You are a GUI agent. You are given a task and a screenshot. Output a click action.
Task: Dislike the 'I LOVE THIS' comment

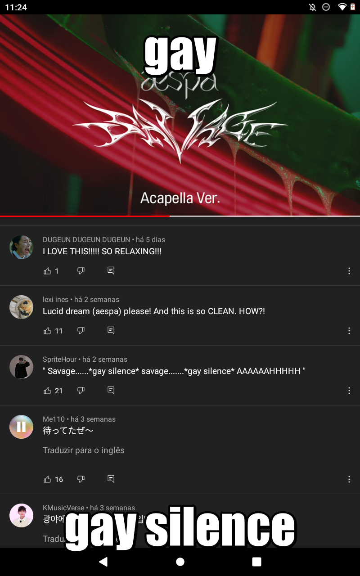[x=81, y=271]
